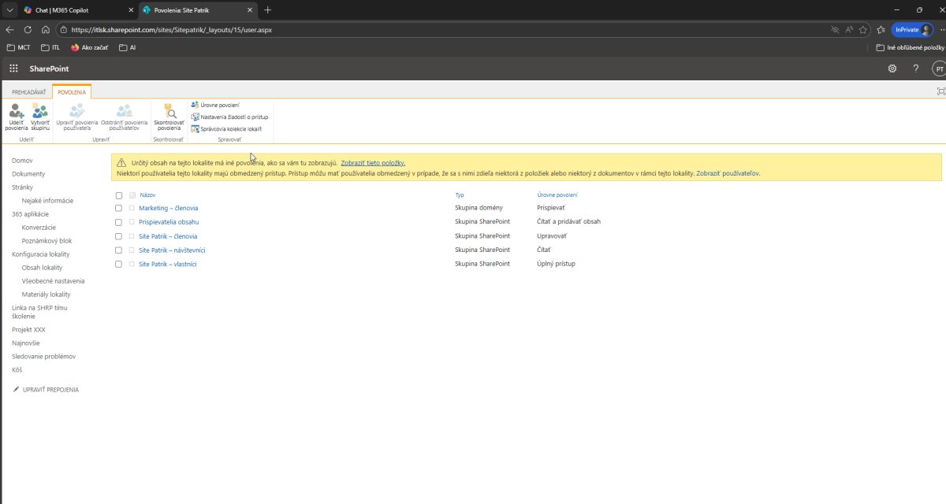This screenshot has width=946, height=504.
Task: Toggle the select-all checkbox beside Názov
Action: click(x=118, y=195)
